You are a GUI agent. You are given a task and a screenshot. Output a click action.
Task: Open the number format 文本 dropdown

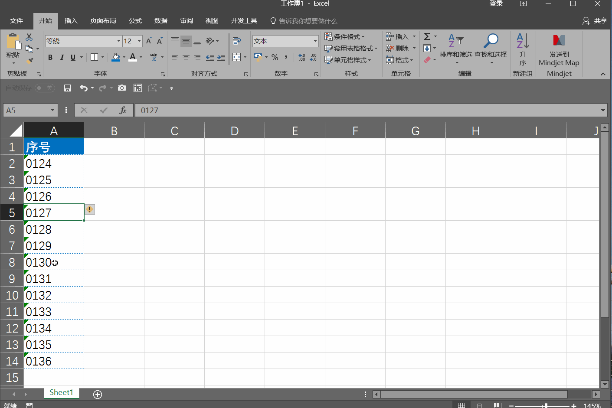point(315,41)
